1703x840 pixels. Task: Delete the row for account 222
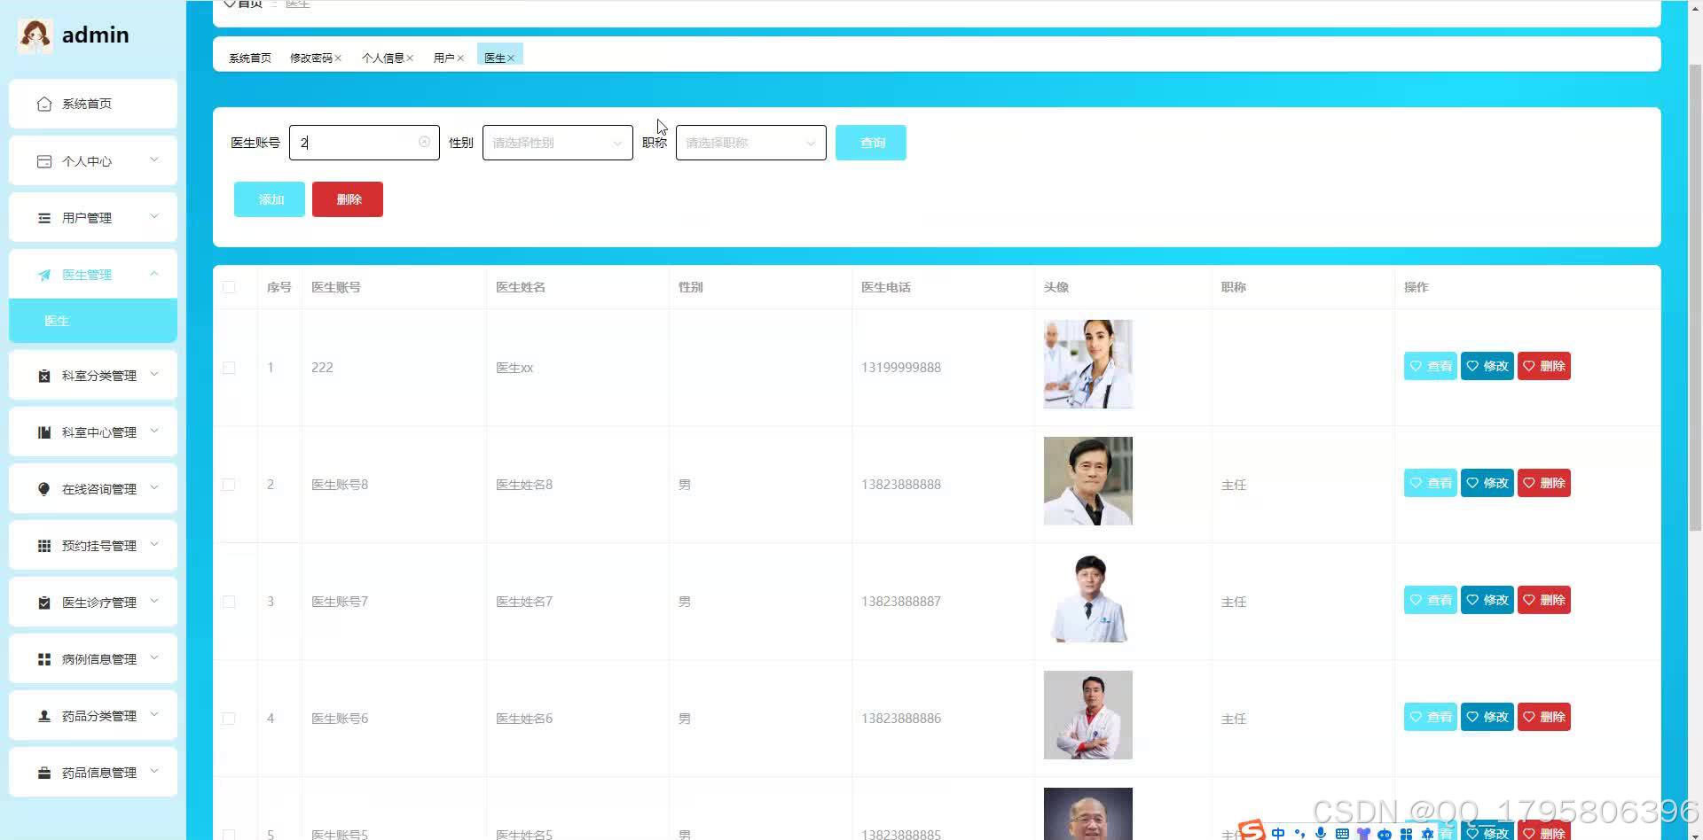(x=1544, y=366)
